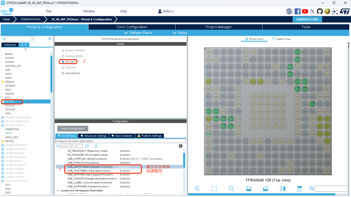Zoom out of the pinout view
351x197 pixels.
click(231, 188)
